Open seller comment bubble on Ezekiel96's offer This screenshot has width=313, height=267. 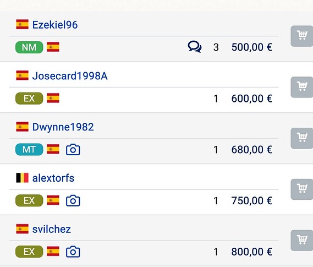(x=195, y=47)
